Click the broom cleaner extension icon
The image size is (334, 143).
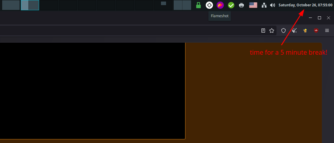point(294,31)
